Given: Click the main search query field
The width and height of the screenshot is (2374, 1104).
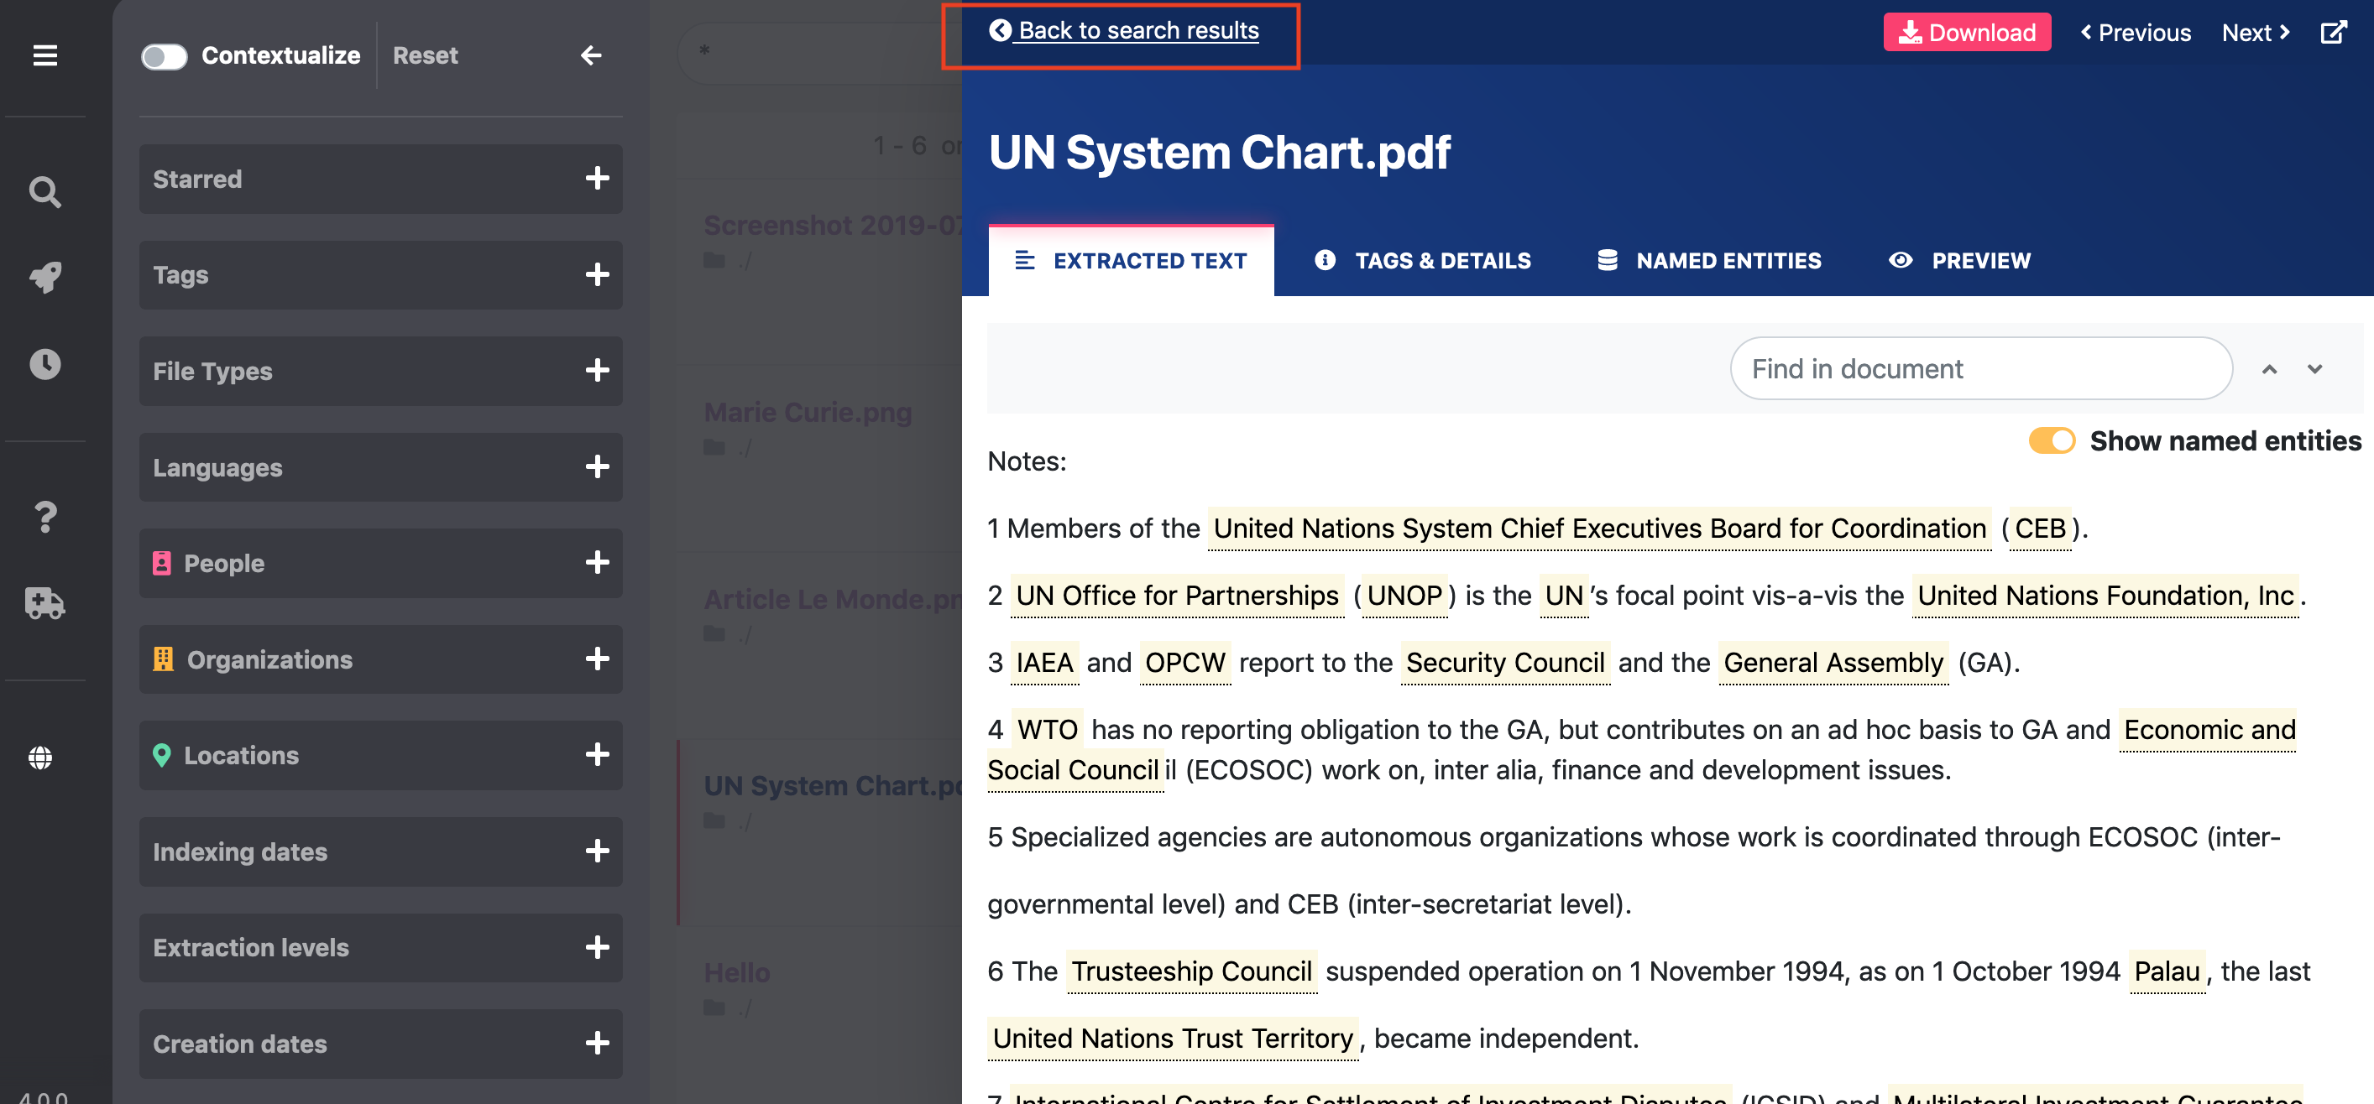Looking at the screenshot, I should point(820,53).
